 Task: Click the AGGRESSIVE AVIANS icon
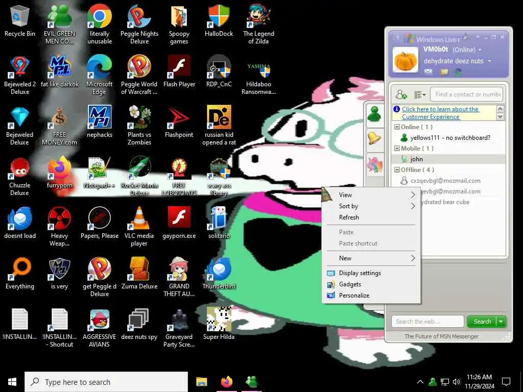(100, 328)
